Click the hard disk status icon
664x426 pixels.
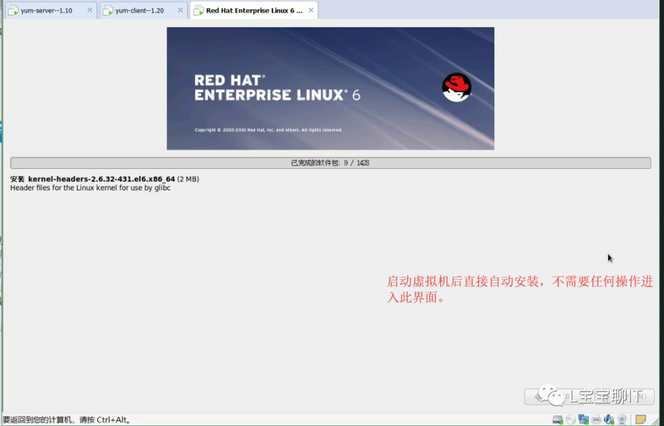click(x=558, y=419)
